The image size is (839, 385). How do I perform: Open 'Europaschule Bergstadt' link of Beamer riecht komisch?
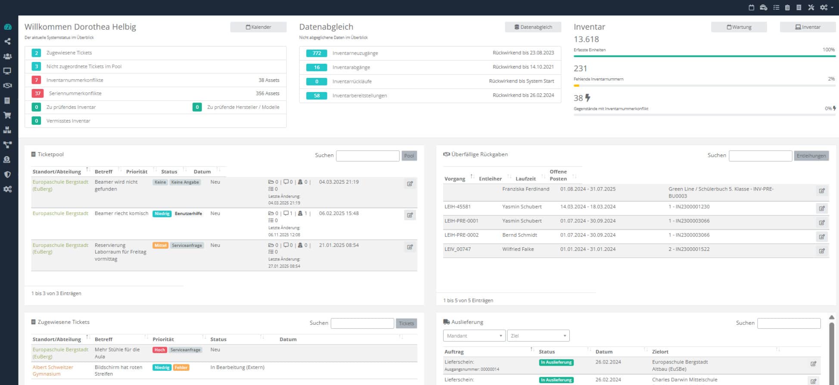60,213
